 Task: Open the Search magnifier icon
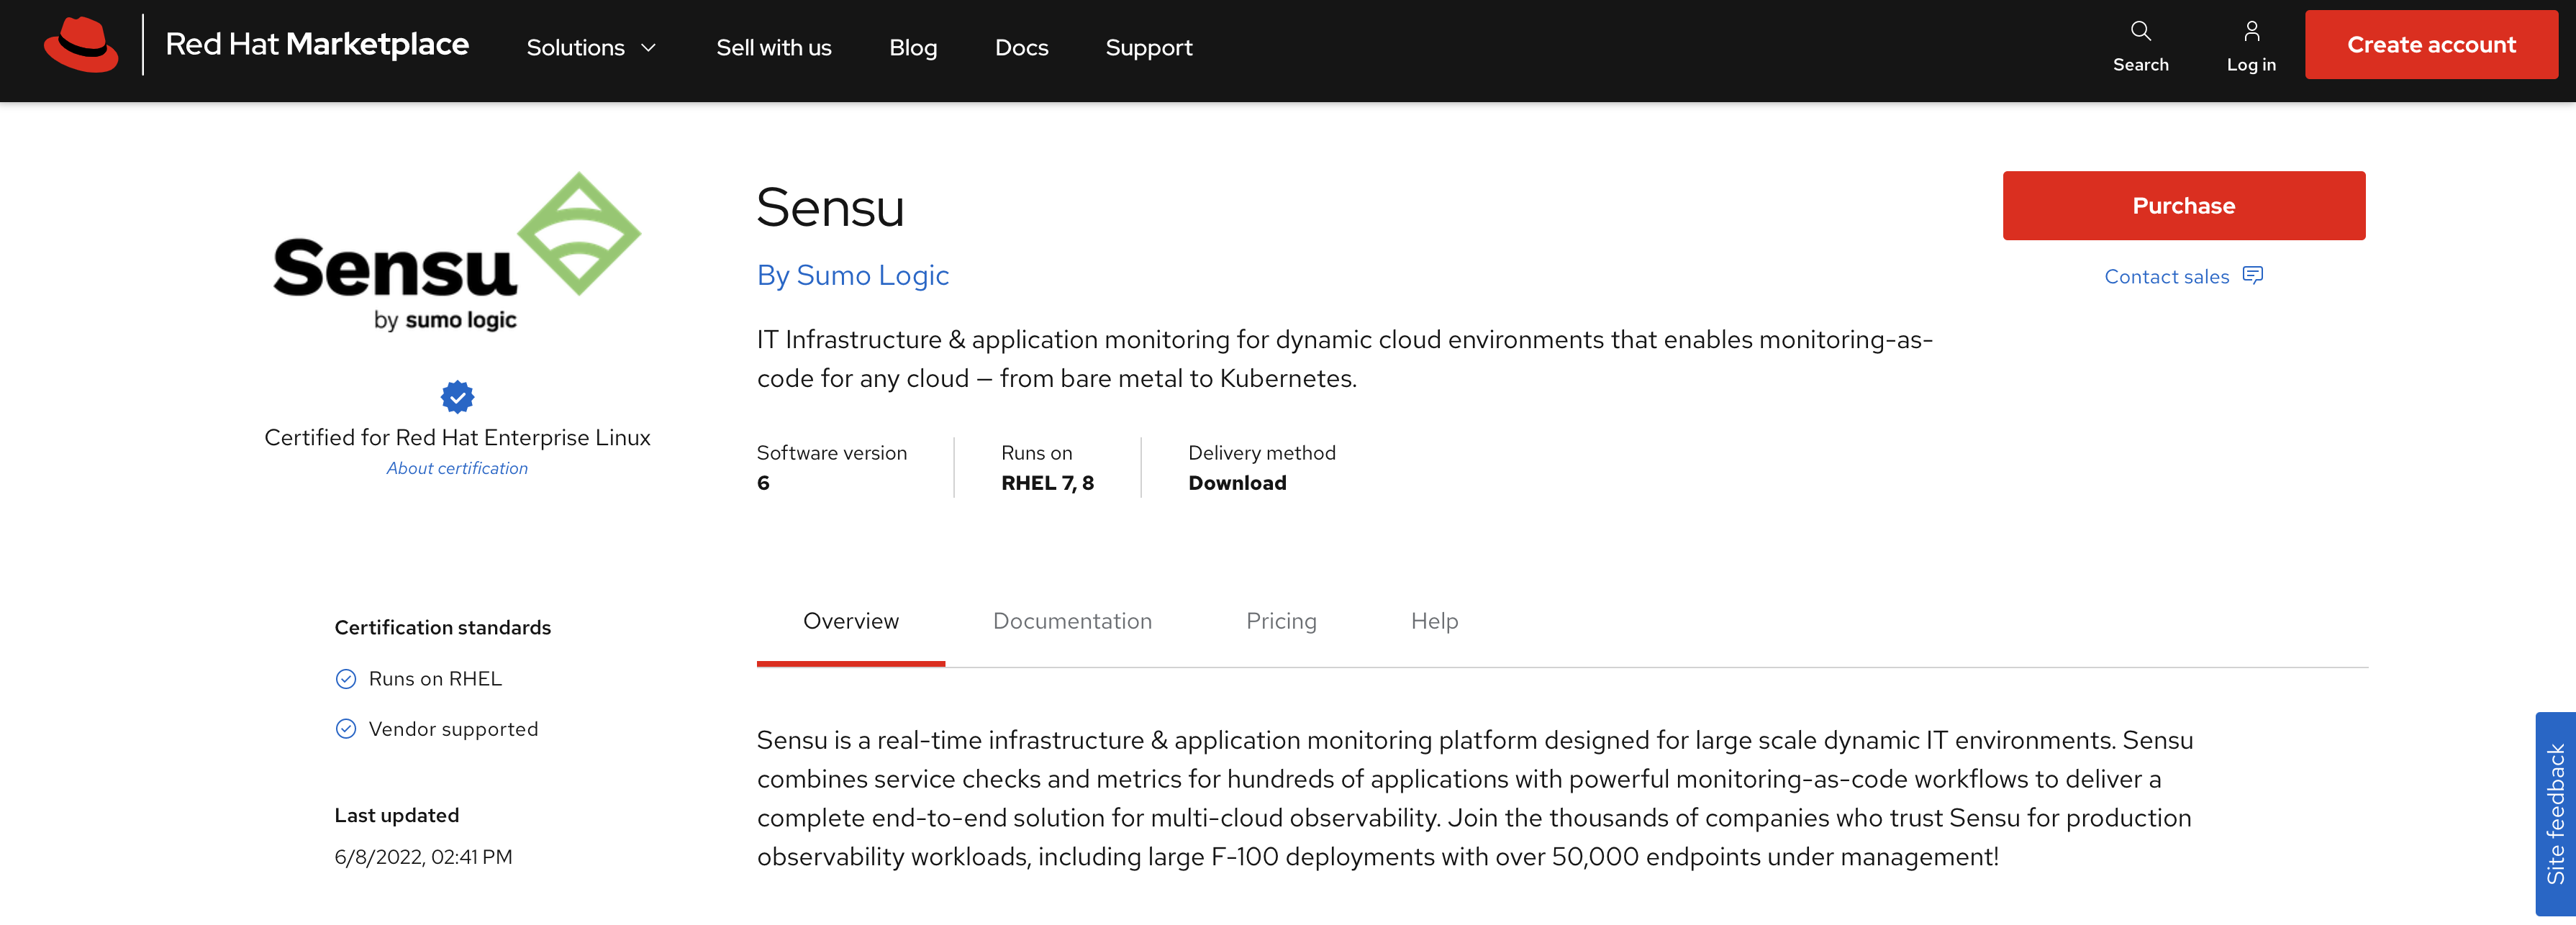[2140, 31]
